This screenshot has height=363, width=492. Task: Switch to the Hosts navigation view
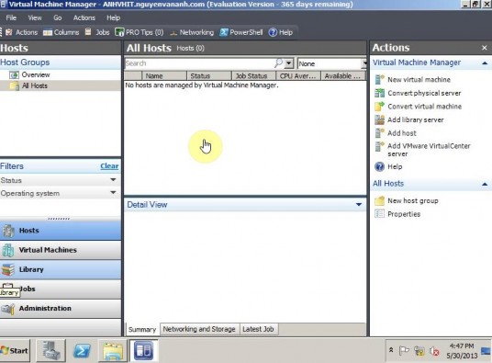coord(61,231)
